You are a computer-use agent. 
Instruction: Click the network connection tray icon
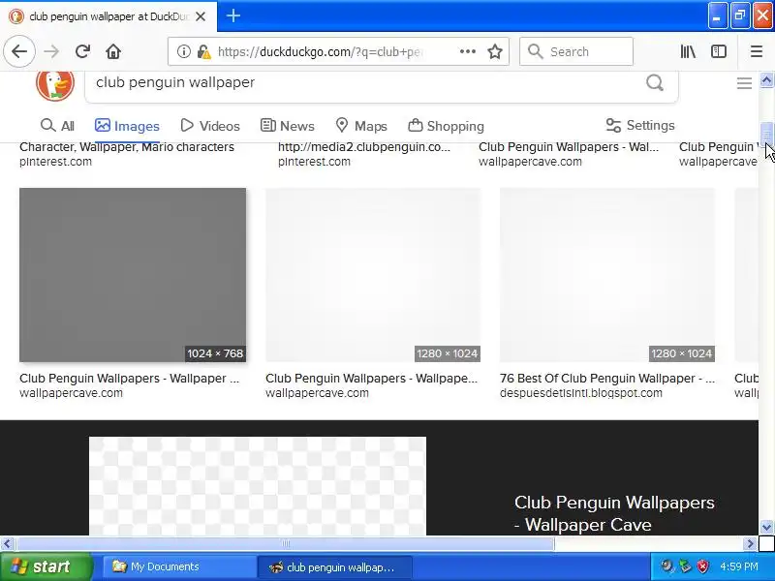[x=685, y=566]
